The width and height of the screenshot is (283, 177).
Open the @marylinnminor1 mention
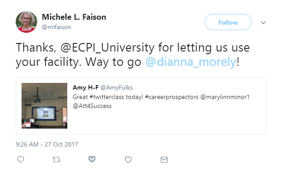[225, 97]
